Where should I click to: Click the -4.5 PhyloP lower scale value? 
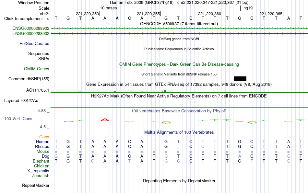pyautogui.click(x=42, y=127)
